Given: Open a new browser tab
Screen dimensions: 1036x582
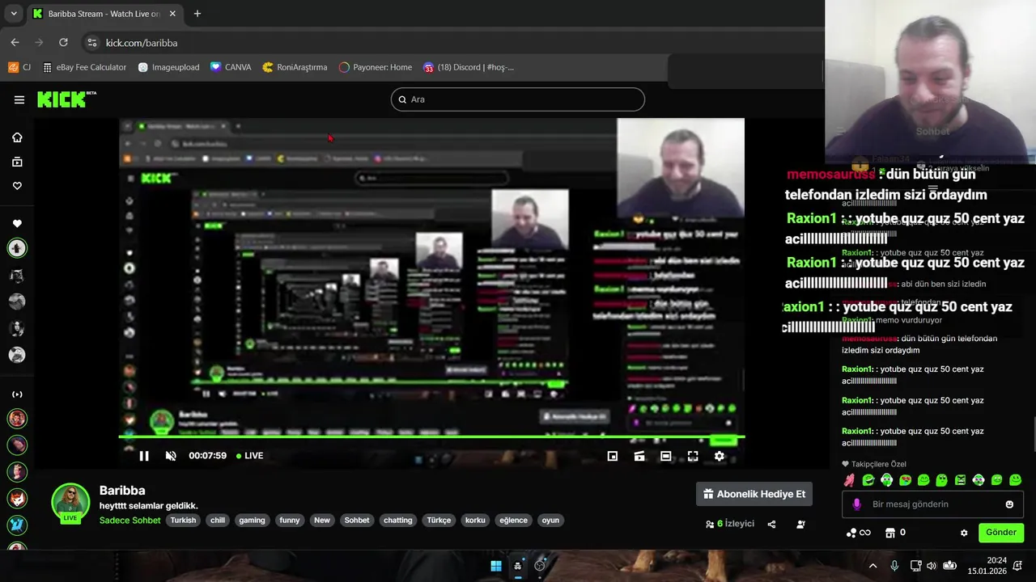Looking at the screenshot, I should [x=197, y=14].
